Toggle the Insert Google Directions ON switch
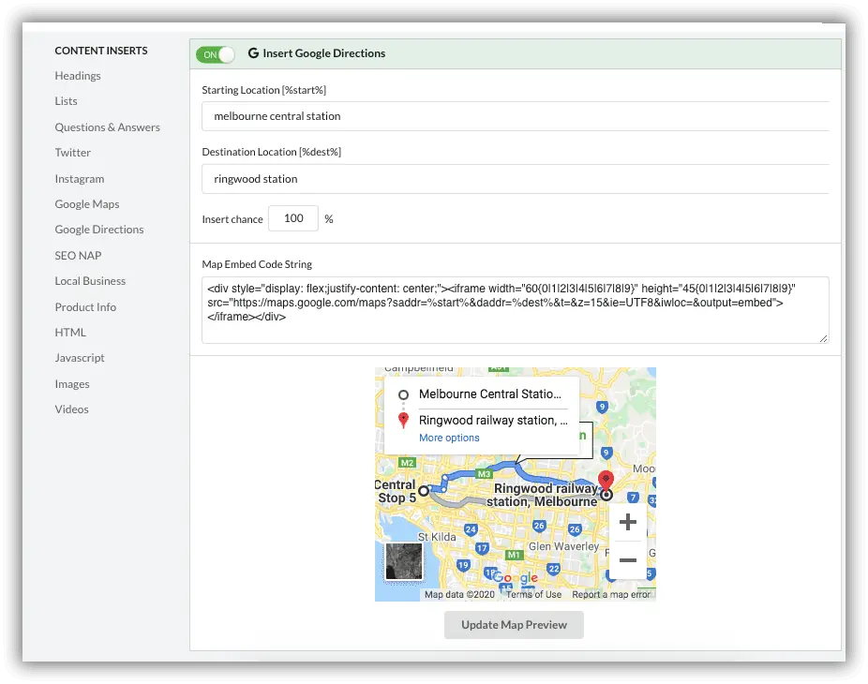Screen dimensions: 868x684 tap(216, 54)
